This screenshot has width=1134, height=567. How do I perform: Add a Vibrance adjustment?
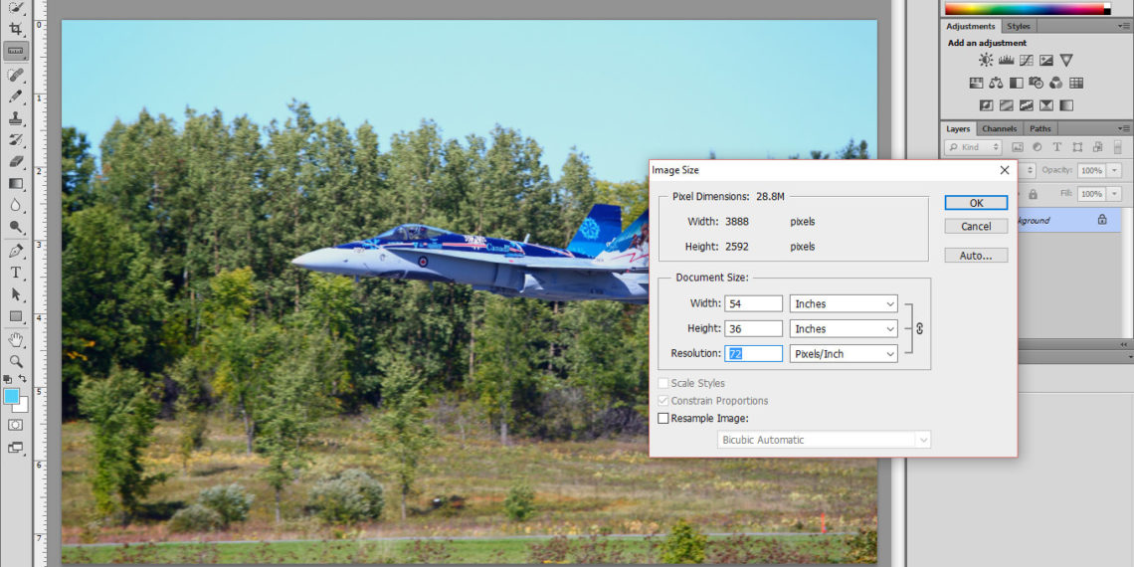[x=1066, y=60]
